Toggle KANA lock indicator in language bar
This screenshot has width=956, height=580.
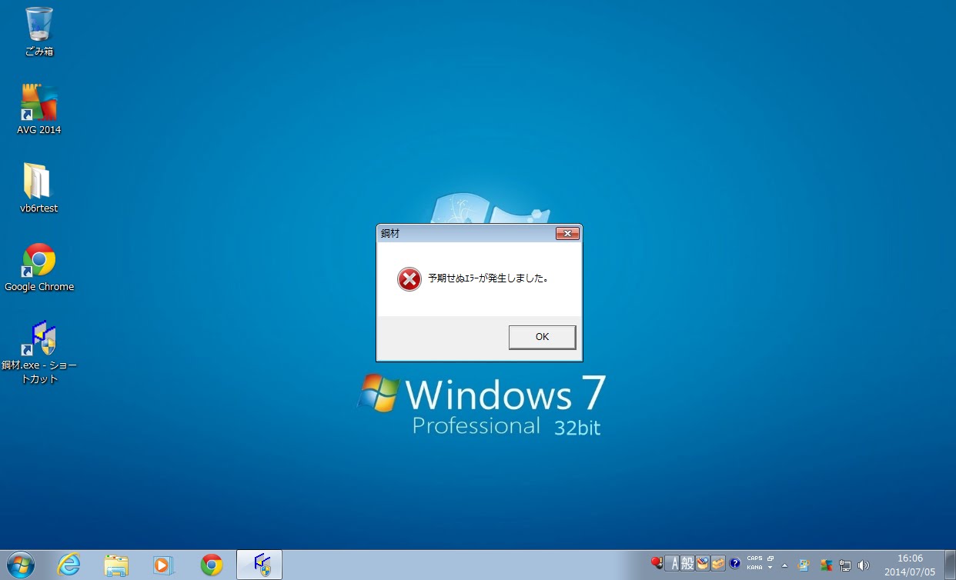(754, 568)
